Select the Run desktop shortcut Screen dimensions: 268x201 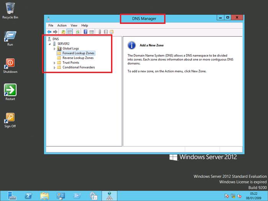click(x=10, y=38)
